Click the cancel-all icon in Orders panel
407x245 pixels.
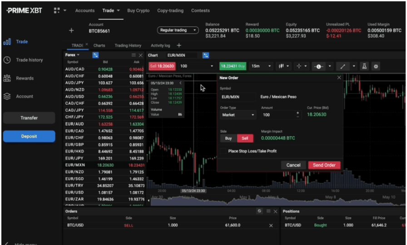pyautogui.click(x=259, y=211)
